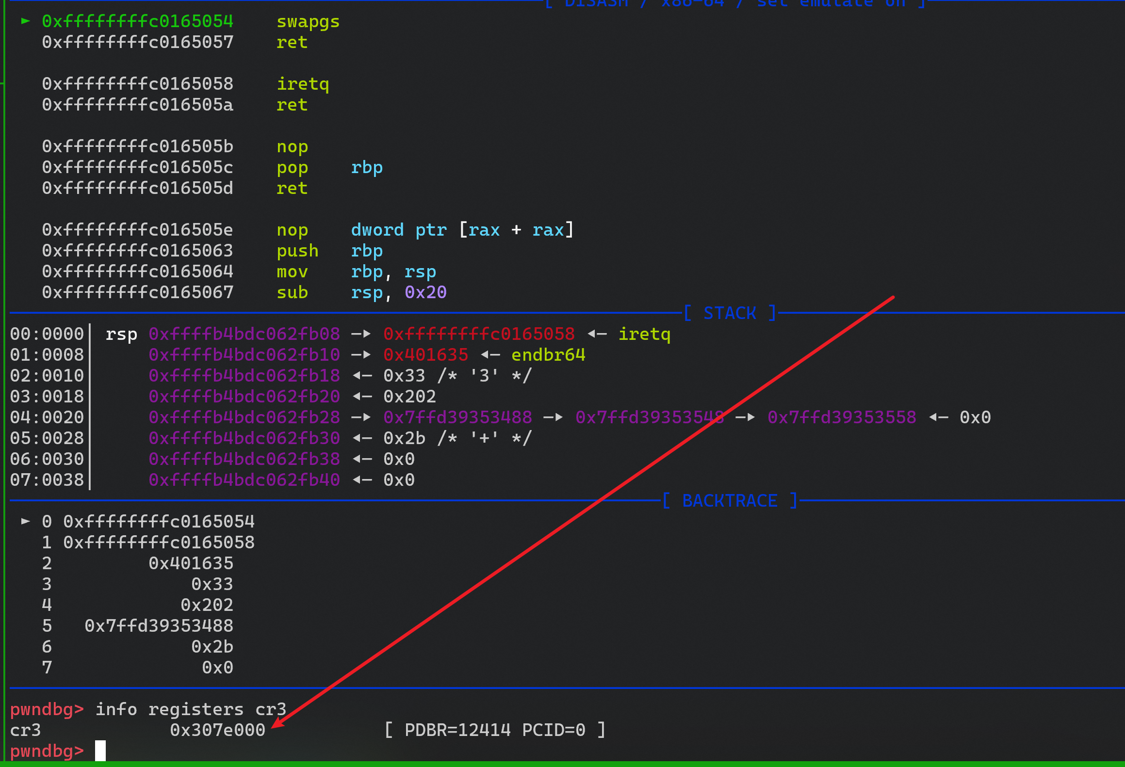Click stack offset label 04:0020
Viewport: 1125px width, 767px height.
pyautogui.click(x=47, y=417)
